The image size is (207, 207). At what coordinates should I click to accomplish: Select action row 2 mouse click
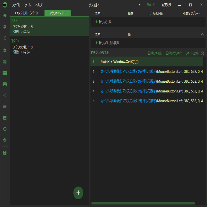147,71
